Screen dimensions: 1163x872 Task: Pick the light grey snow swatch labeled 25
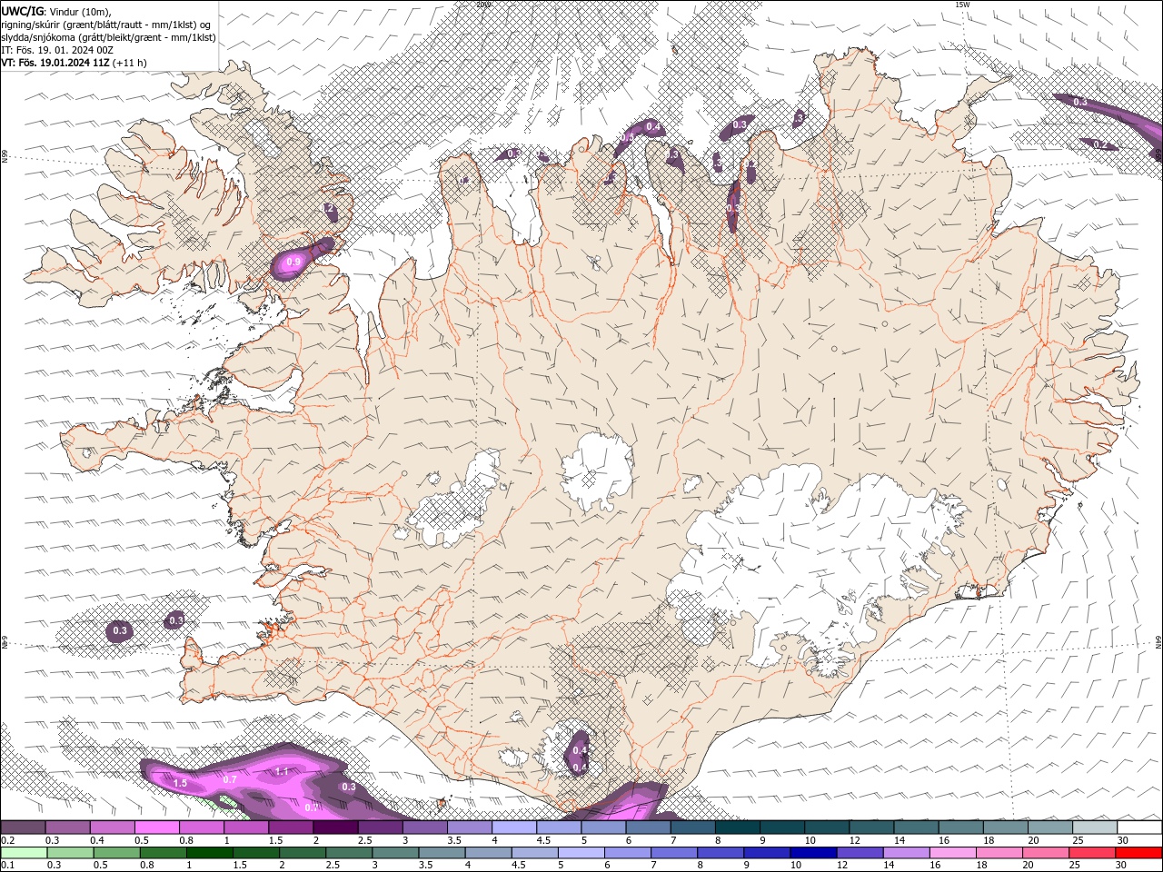point(1094,827)
